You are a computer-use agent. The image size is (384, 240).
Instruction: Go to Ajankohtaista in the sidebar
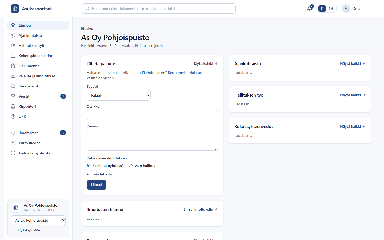(38, 35)
